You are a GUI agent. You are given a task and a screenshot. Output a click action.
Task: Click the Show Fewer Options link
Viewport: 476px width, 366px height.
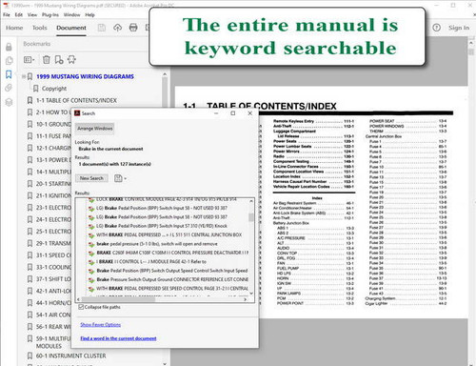click(x=101, y=325)
